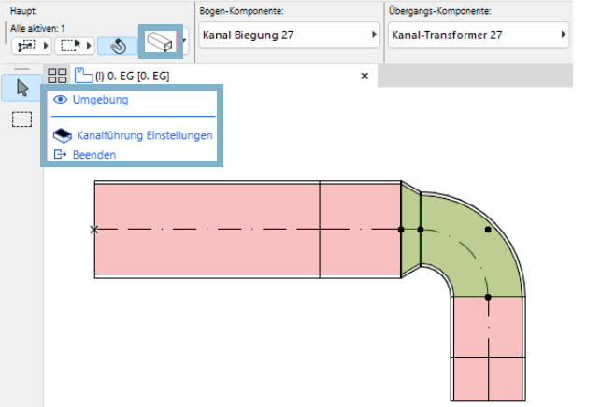Click the Umgebung link

point(100,100)
